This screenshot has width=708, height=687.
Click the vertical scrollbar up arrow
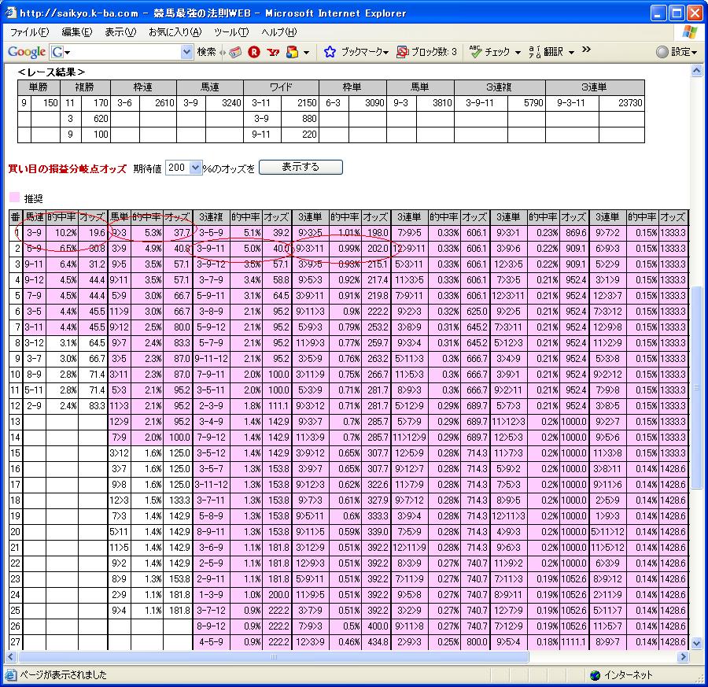pyautogui.click(x=696, y=71)
